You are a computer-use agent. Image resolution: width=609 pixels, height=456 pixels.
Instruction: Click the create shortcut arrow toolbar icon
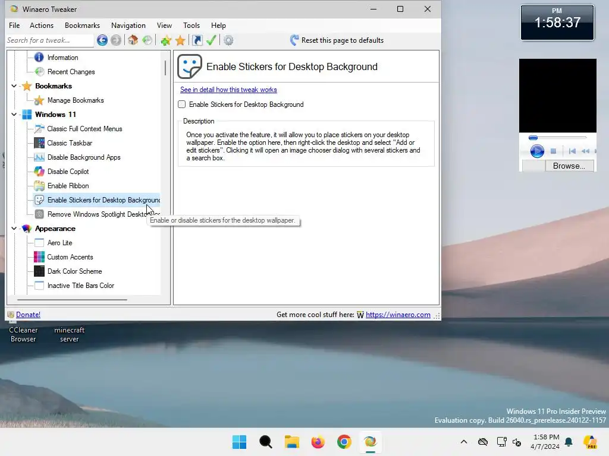(197, 40)
